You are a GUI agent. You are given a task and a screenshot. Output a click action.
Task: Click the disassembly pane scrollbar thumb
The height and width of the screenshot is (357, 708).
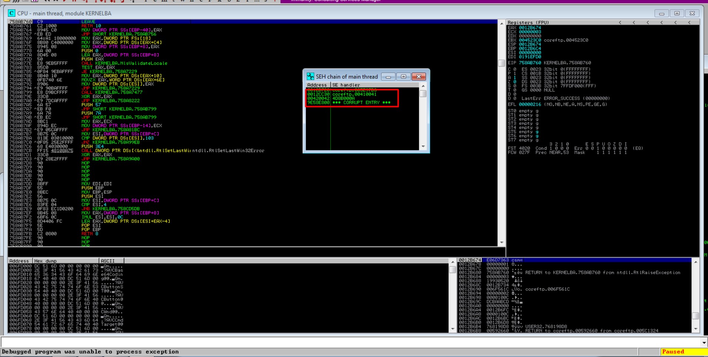pos(501,63)
